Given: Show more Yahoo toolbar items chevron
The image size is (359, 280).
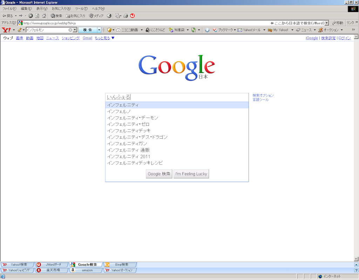Looking at the screenshot, I should point(353,30).
